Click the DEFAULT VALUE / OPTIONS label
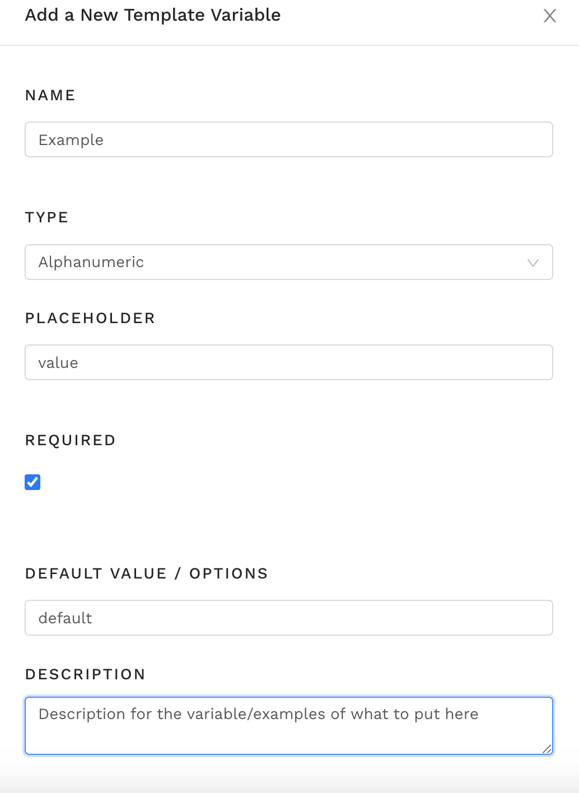This screenshot has width=579, height=793. click(x=147, y=573)
